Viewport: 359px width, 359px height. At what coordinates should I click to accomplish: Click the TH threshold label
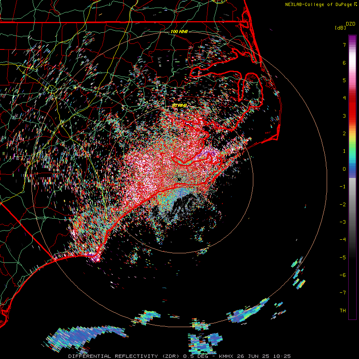tap(343, 311)
